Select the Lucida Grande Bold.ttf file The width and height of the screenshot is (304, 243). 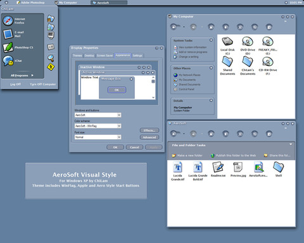[198, 171]
